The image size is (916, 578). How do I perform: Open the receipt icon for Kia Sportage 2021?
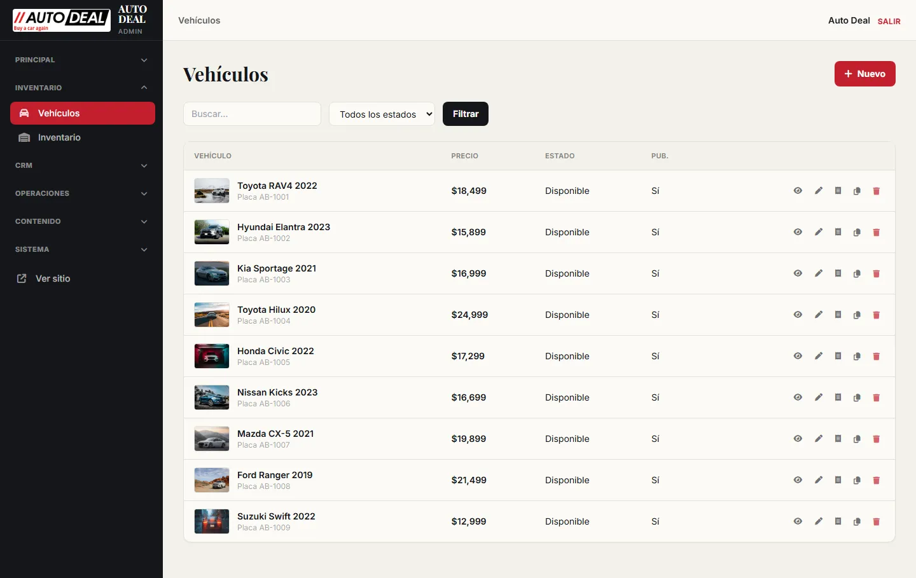click(x=838, y=273)
